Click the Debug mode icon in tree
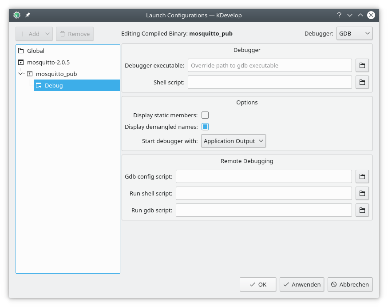This screenshot has width=388, height=307. (39, 85)
